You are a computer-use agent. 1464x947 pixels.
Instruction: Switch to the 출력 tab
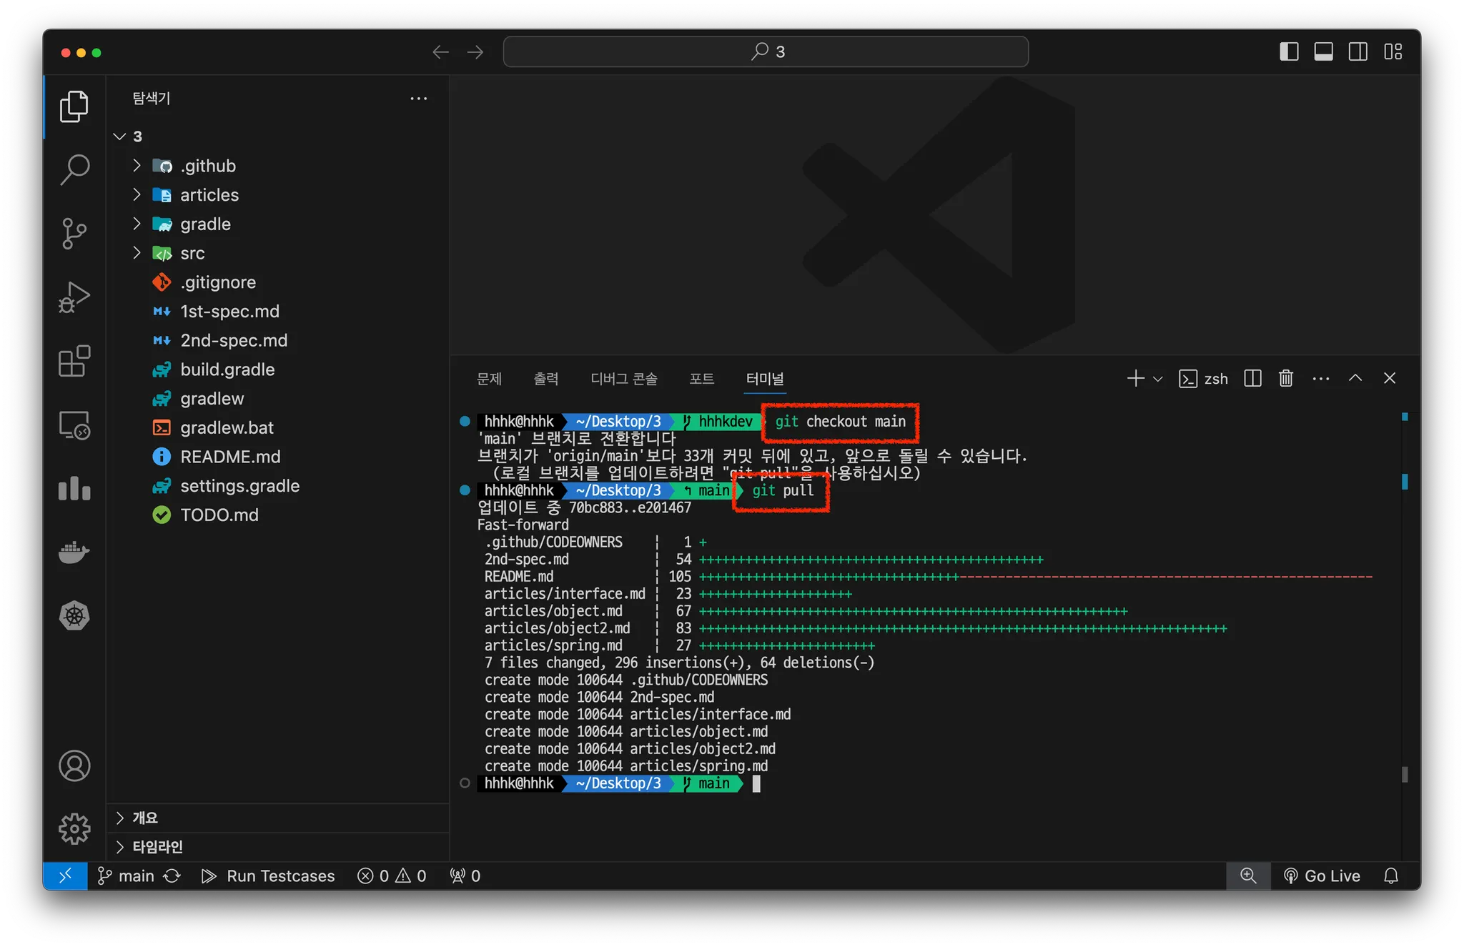point(545,379)
